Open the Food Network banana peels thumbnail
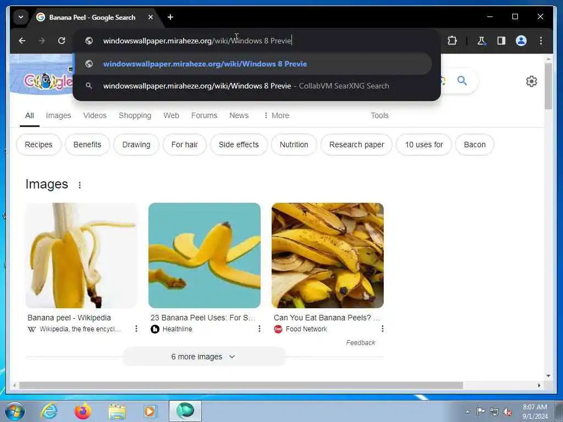 tap(328, 256)
